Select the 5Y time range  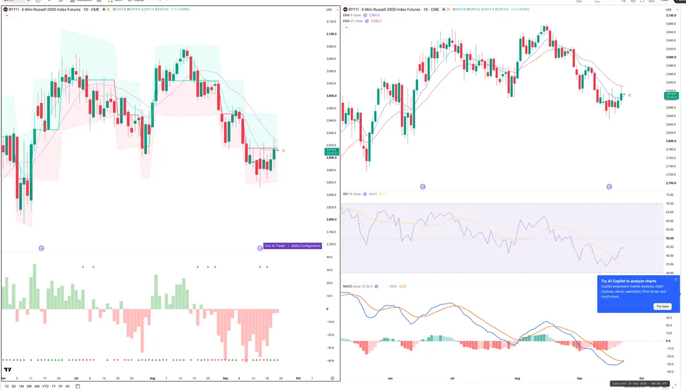tap(60, 386)
